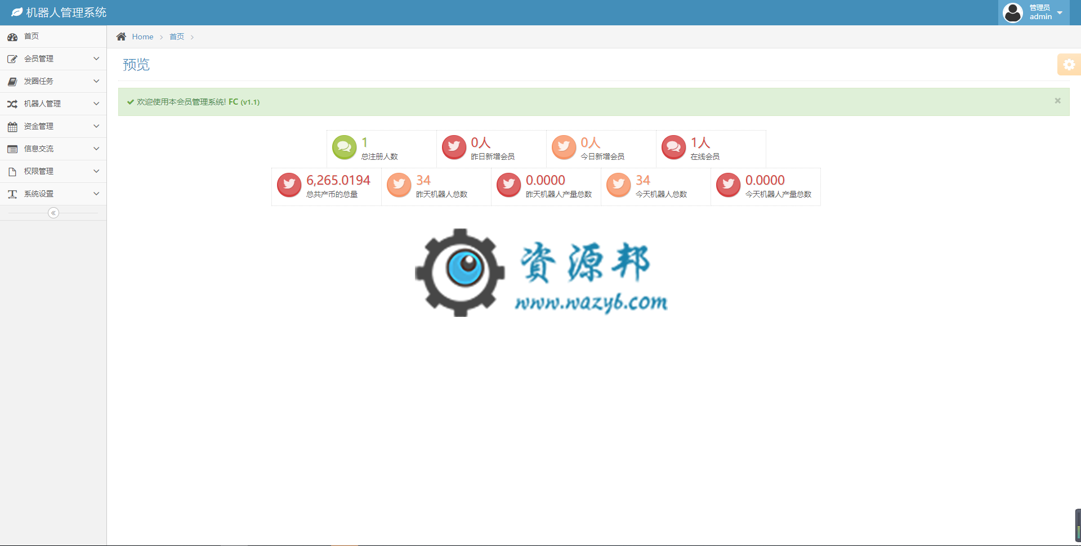1081x546 pixels.
Task: Expand 机器人管理 with its chevron
Action: coord(96,104)
